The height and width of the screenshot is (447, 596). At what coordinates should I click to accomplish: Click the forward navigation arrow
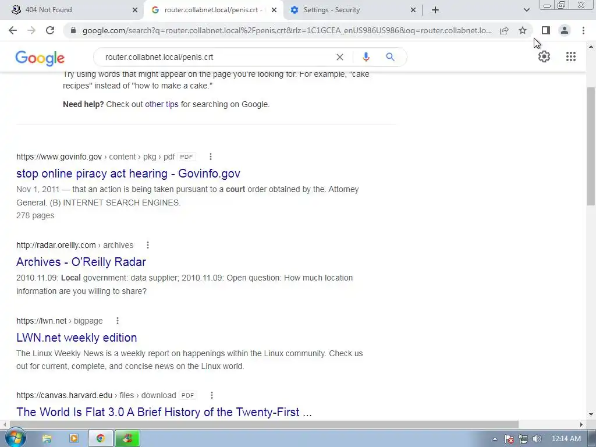(31, 30)
